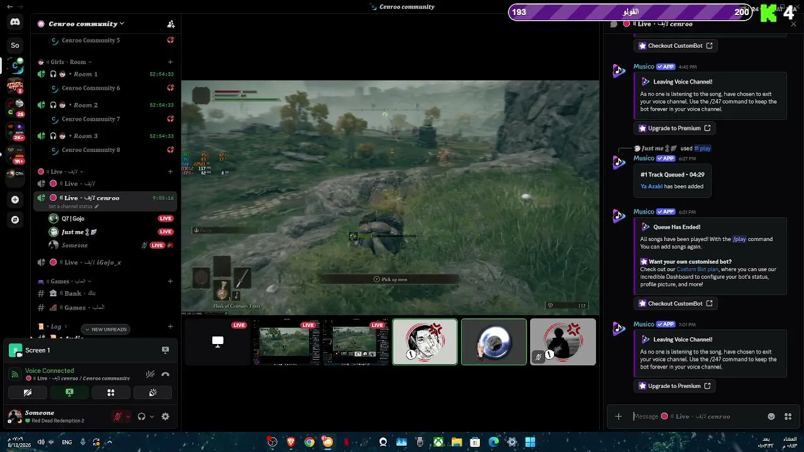Open the Bank text channel
The width and height of the screenshot is (804, 452).
[105, 293]
